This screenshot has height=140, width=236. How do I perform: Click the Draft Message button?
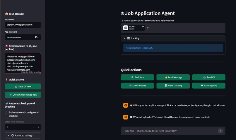point(173,77)
